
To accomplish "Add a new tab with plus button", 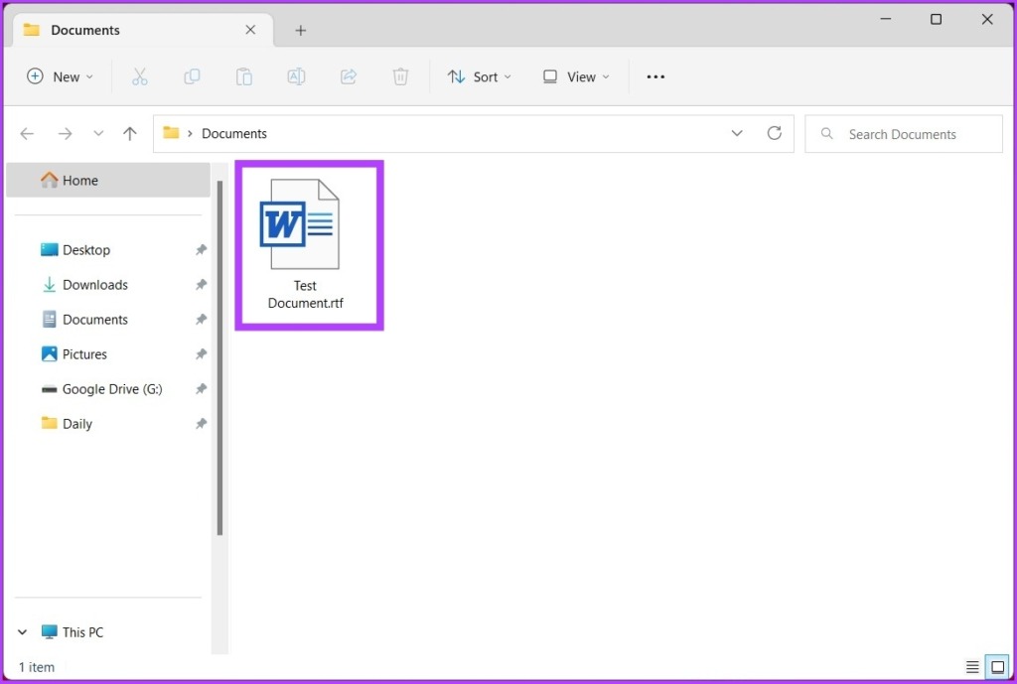I will tap(301, 30).
